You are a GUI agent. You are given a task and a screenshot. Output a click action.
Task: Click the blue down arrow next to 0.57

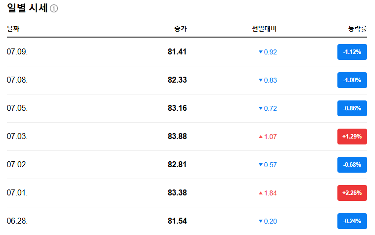[261, 165]
